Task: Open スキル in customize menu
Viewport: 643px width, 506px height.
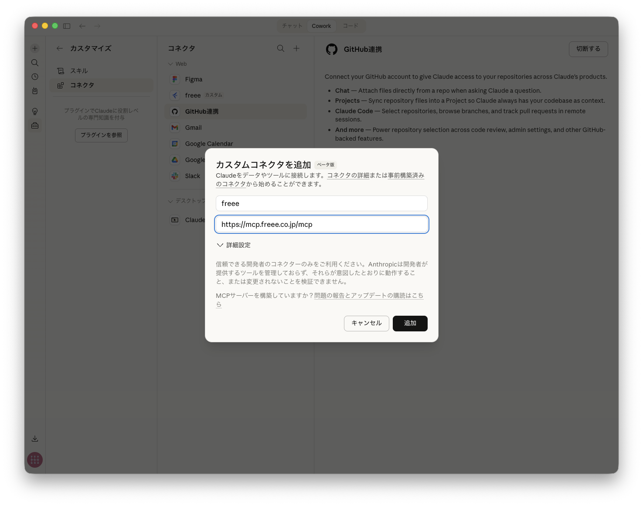Action: (x=101, y=71)
